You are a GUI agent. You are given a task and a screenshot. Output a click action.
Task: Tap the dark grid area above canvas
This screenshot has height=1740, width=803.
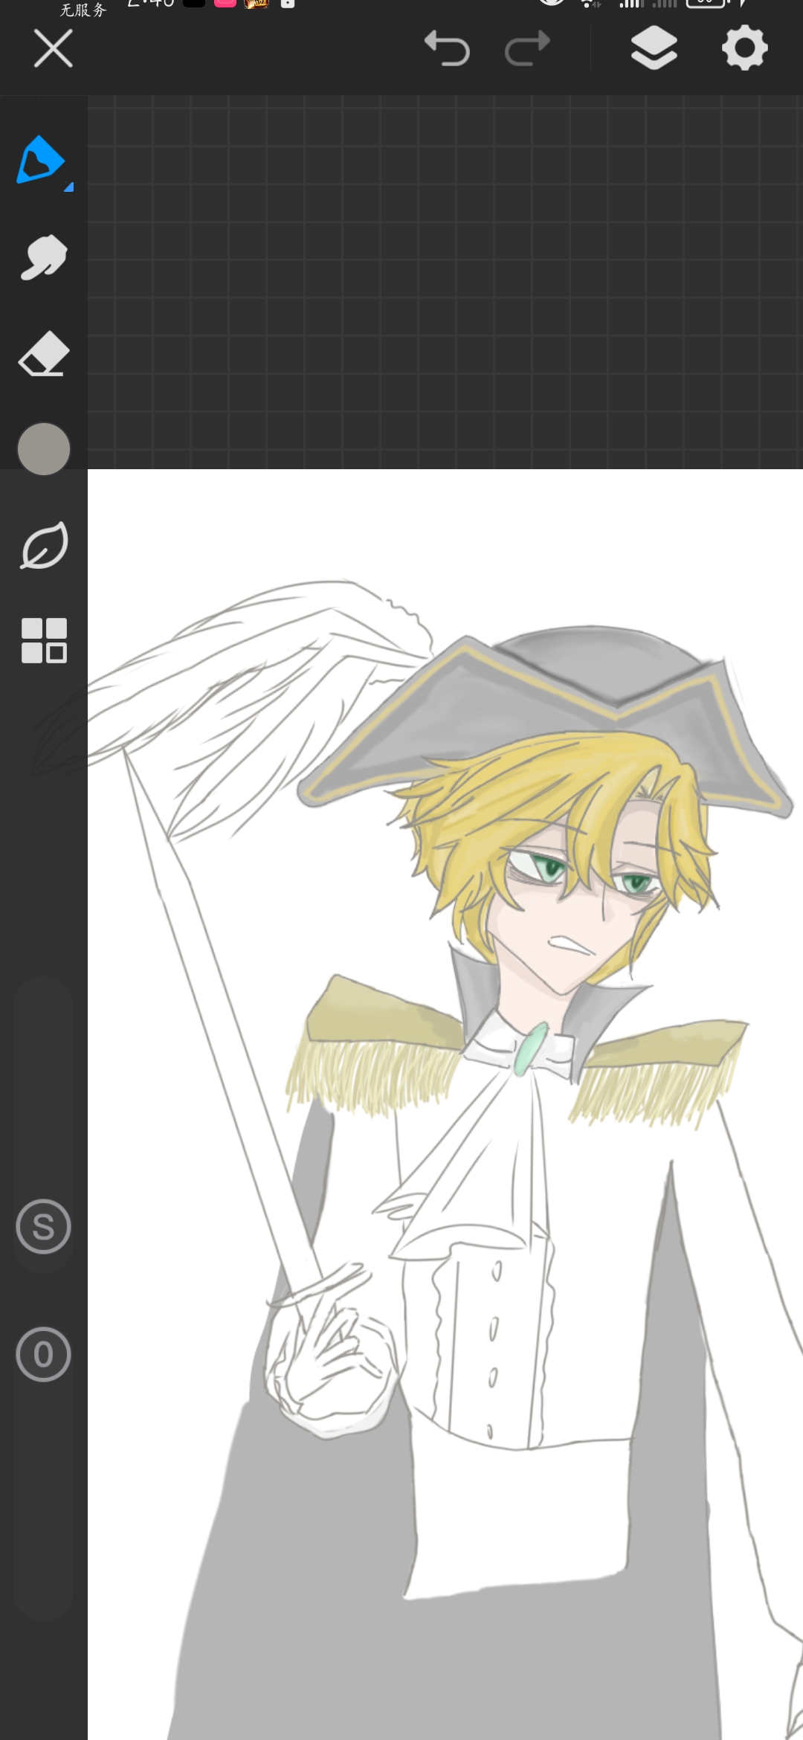pos(446,283)
